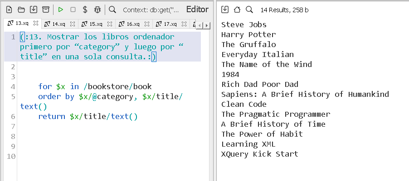Image resolution: width=409 pixels, height=181 pixels.
Task: Click the home icon in the result panel
Action: [237, 10]
